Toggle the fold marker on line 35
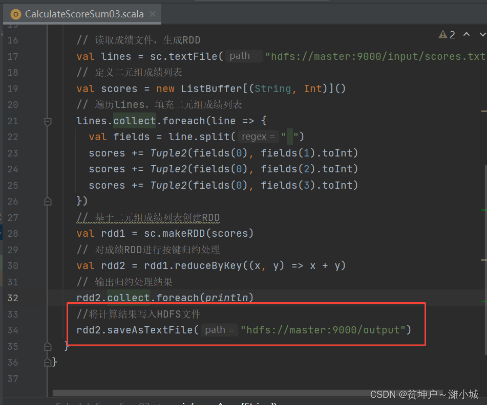This screenshot has width=487, height=405. click(x=48, y=346)
